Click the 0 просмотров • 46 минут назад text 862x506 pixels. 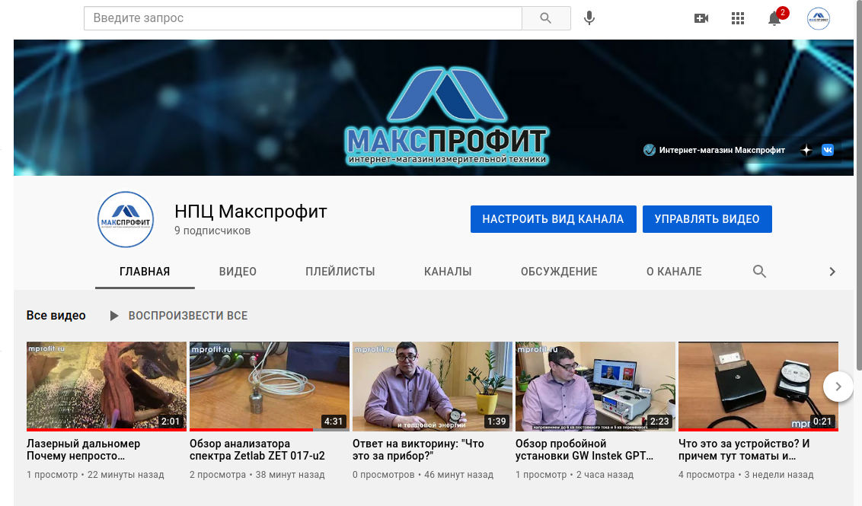423,475
